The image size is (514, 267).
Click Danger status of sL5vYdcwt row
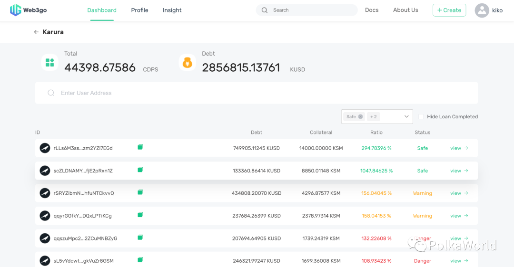coord(422,261)
